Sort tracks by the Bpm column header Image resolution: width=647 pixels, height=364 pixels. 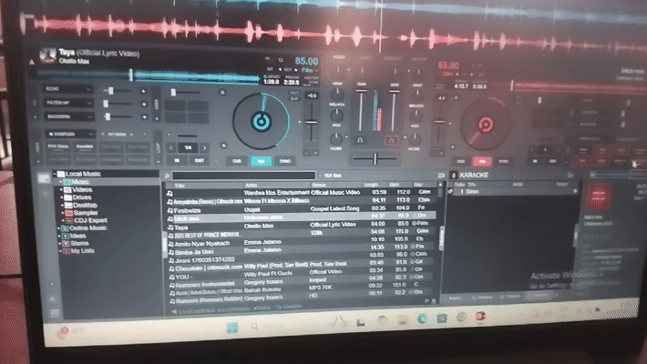pyautogui.click(x=394, y=185)
